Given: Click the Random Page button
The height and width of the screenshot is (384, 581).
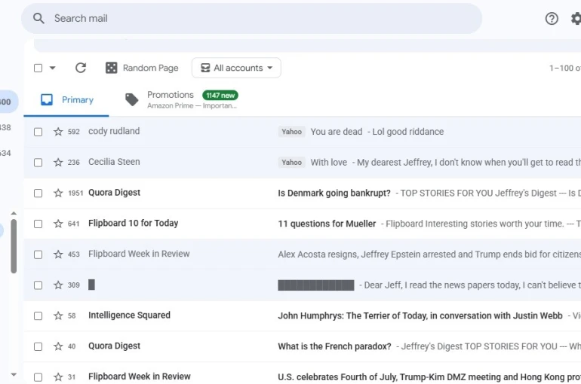Looking at the screenshot, I should [142, 68].
